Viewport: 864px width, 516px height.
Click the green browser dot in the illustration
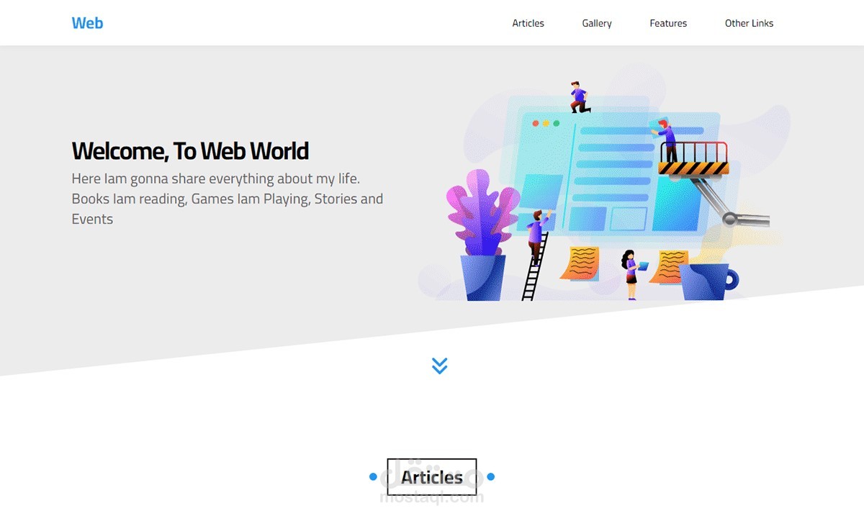click(555, 123)
